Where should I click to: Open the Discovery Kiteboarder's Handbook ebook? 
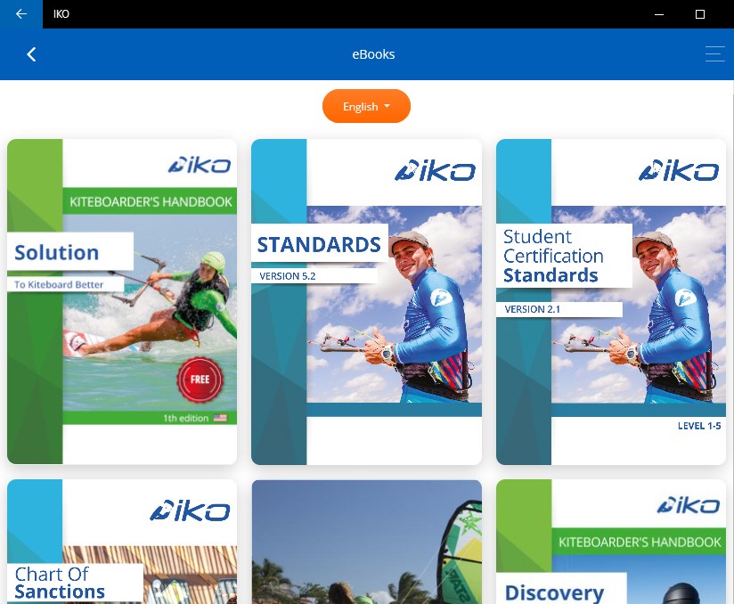point(611,542)
